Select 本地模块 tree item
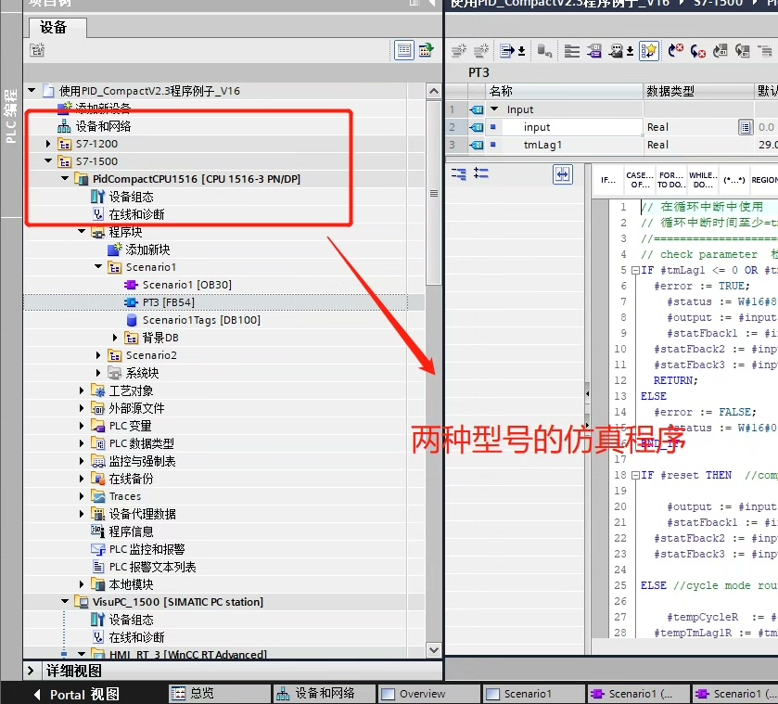The height and width of the screenshot is (704, 778). tap(131, 584)
